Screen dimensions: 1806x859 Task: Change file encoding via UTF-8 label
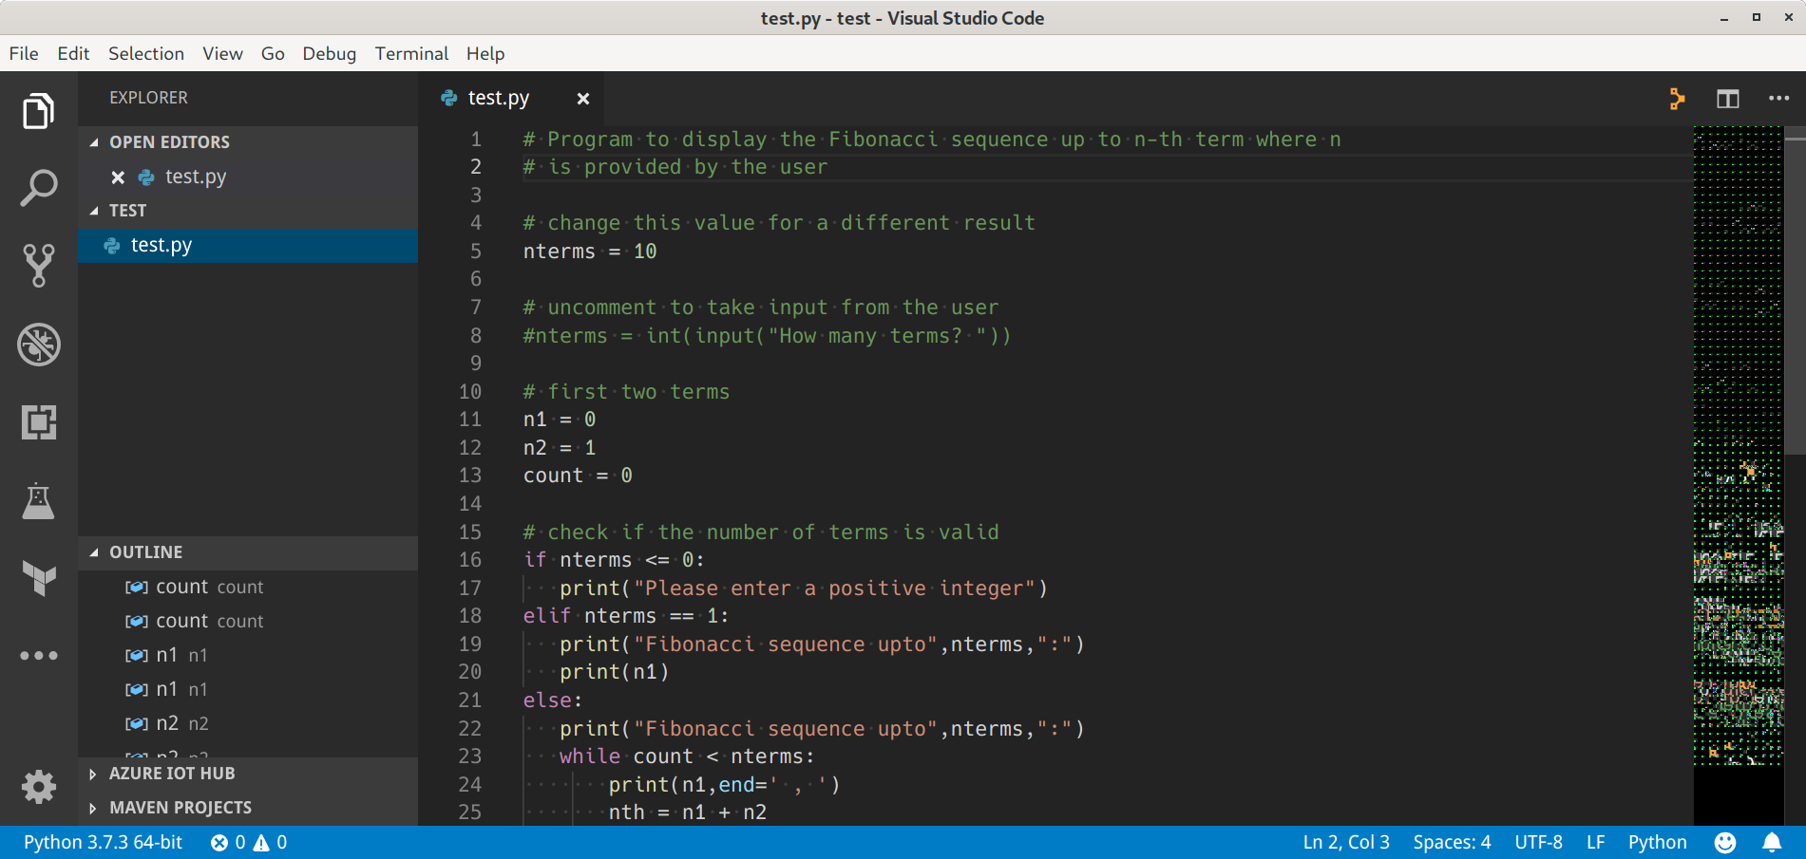coord(1538,841)
